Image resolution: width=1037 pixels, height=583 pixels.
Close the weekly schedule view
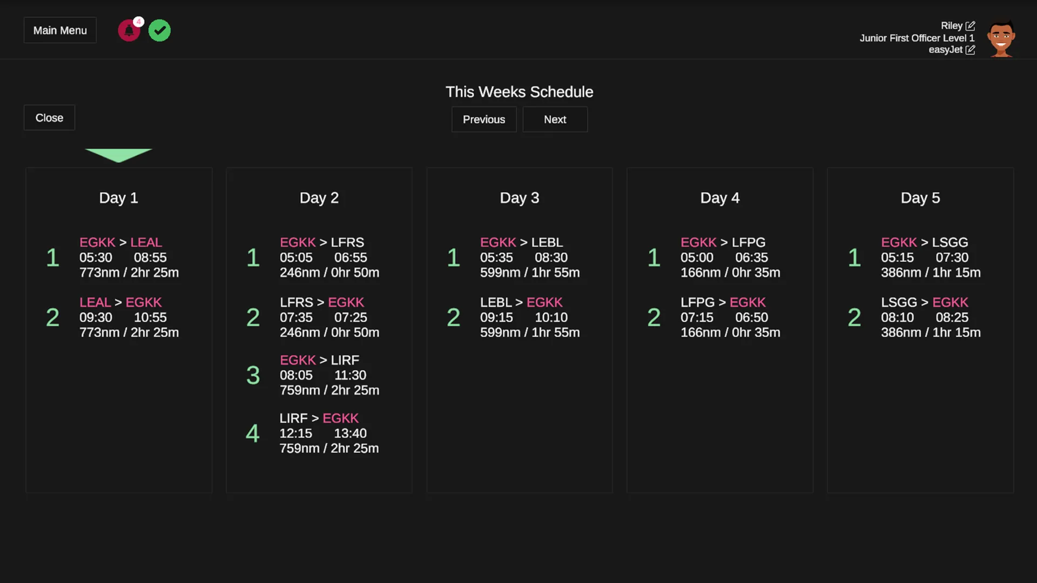coord(49,118)
